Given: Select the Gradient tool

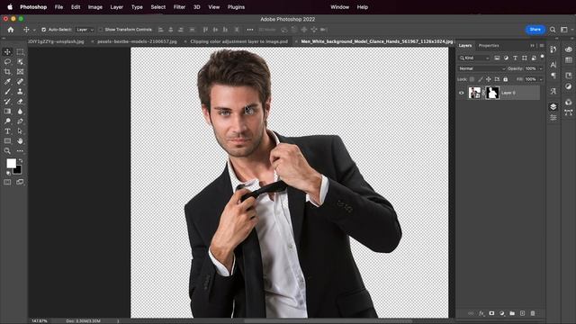Looking at the screenshot, I should click(7, 112).
